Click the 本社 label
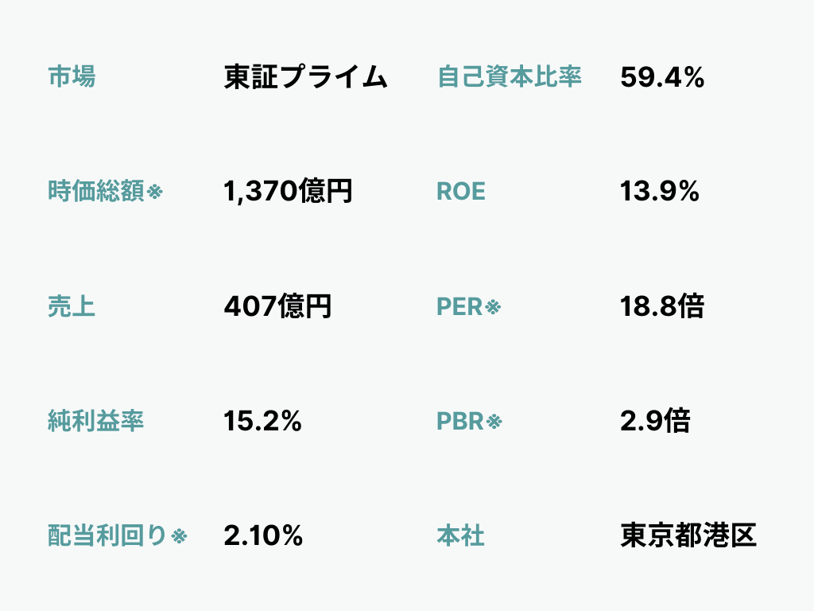Screen dimensions: 814x611 tap(461, 535)
